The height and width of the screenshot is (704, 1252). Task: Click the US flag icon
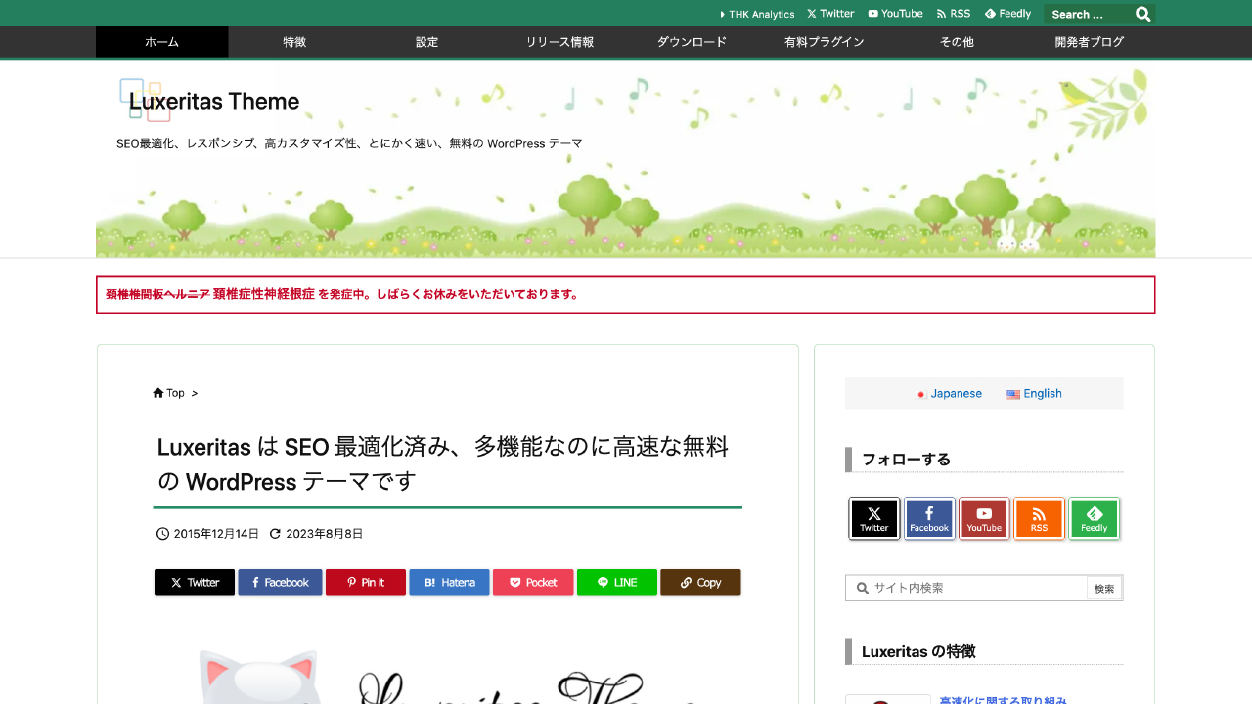click(x=1013, y=395)
